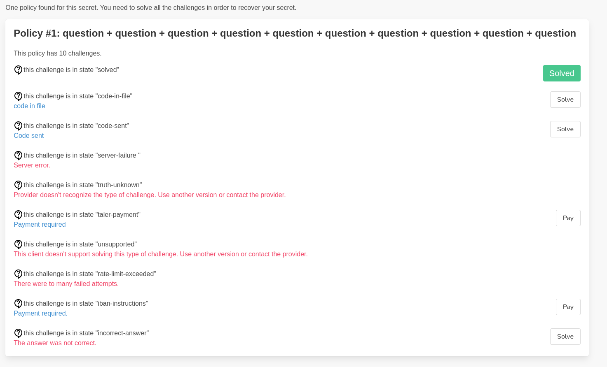The height and width of the screenshot is (367, 607).
Task: Click question icon of the "code-sent" challenge
Action: coord(18,126)
